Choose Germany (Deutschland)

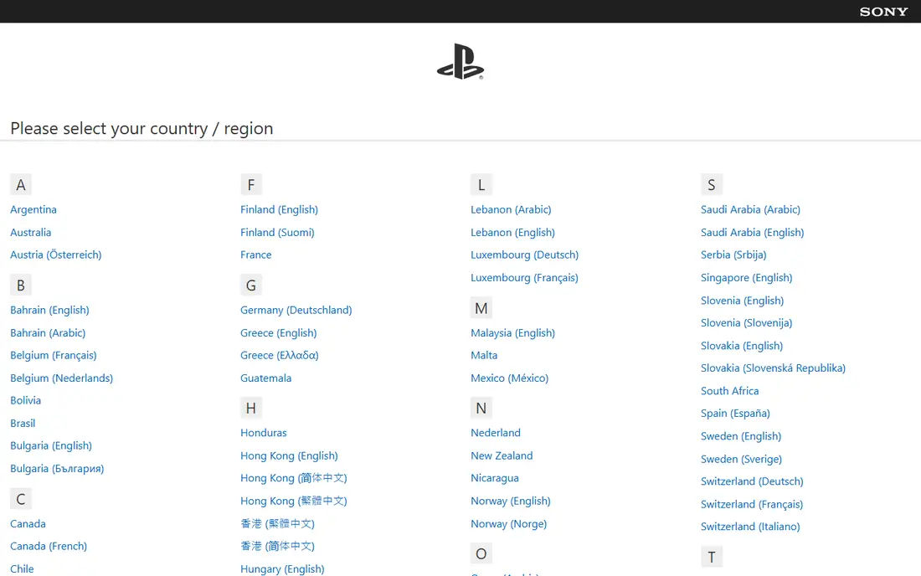[x=296, y=310]
